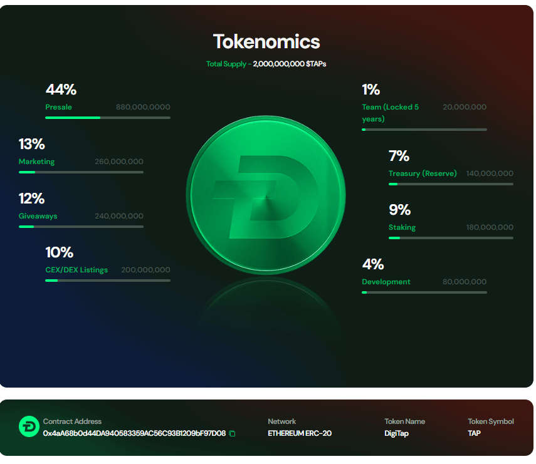Click the ETHEREUM ERC-20 network value

tap(300, 433)
